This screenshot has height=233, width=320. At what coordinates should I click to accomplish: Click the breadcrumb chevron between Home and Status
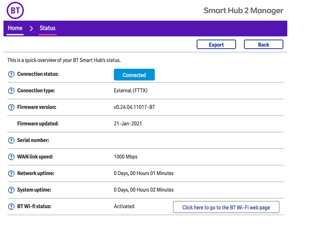point(31,28)
